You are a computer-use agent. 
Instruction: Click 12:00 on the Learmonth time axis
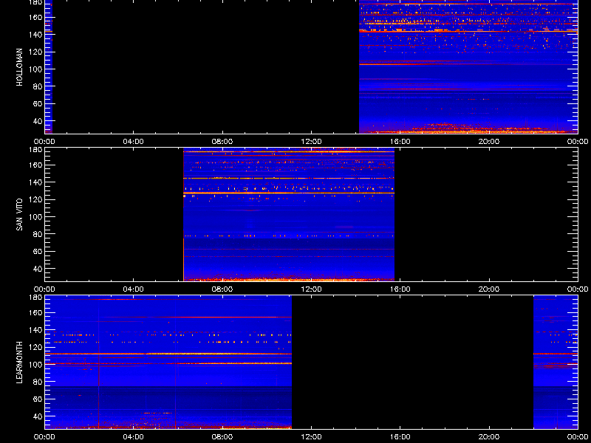311,437
